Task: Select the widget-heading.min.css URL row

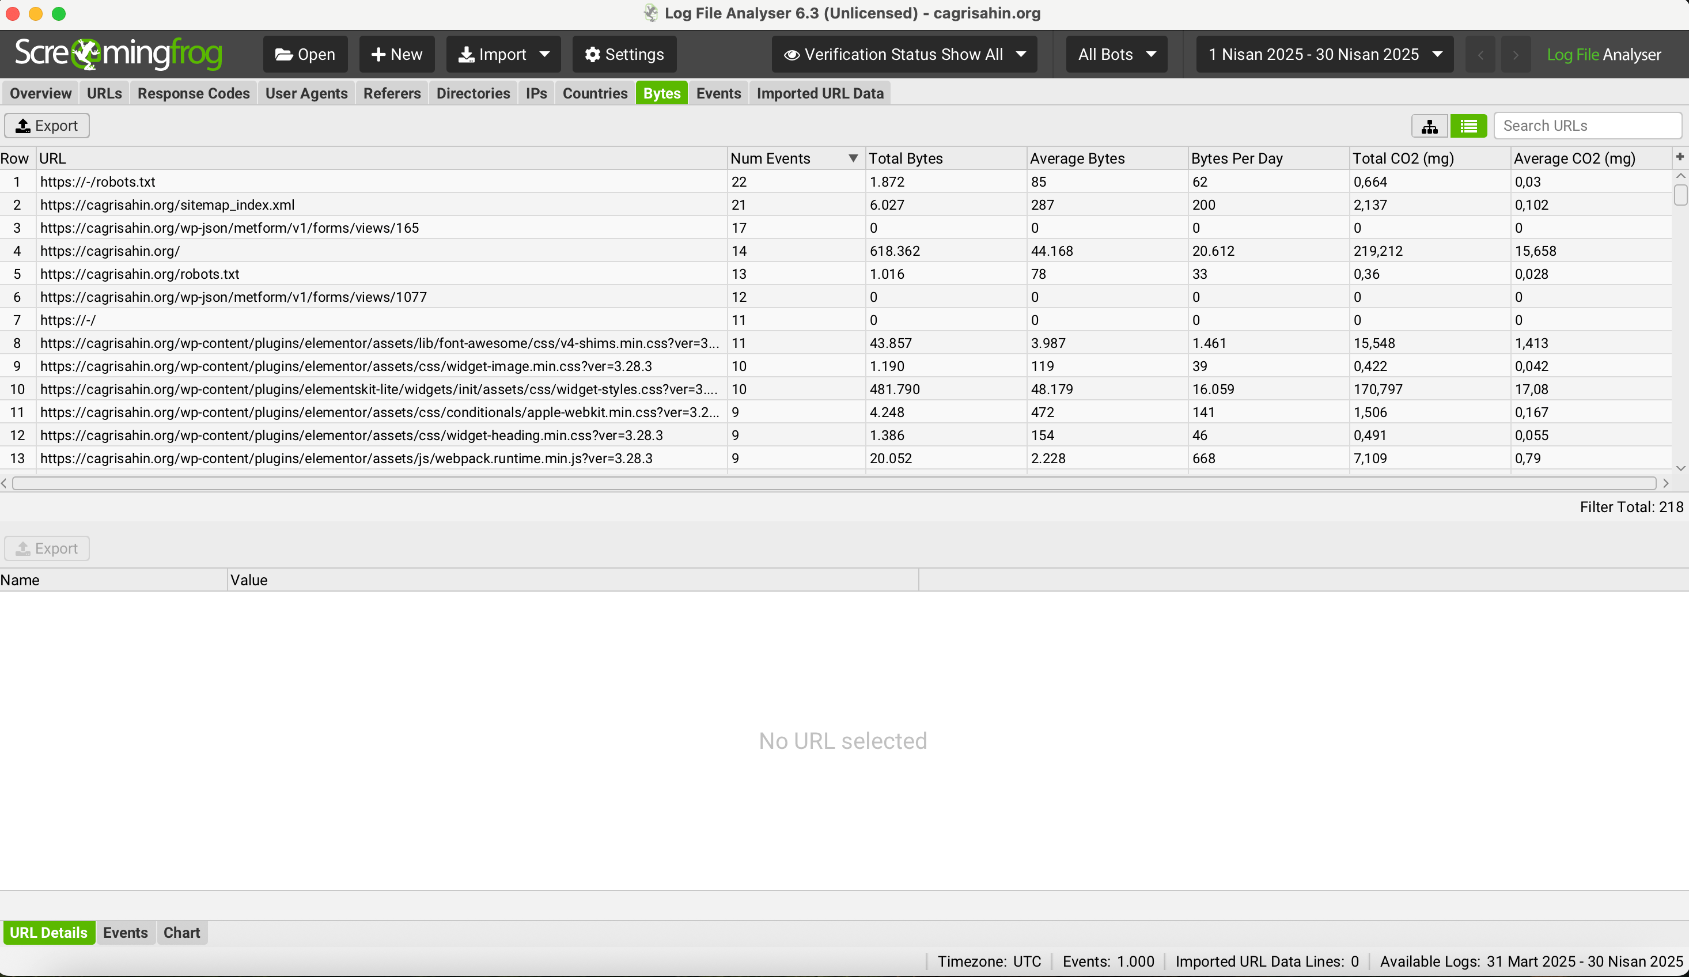Action: point(836,435)
